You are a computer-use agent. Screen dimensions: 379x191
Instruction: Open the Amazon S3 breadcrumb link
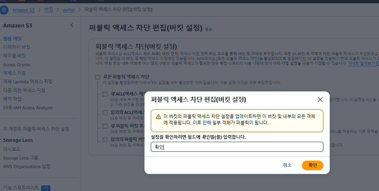(x=23, y=10)
